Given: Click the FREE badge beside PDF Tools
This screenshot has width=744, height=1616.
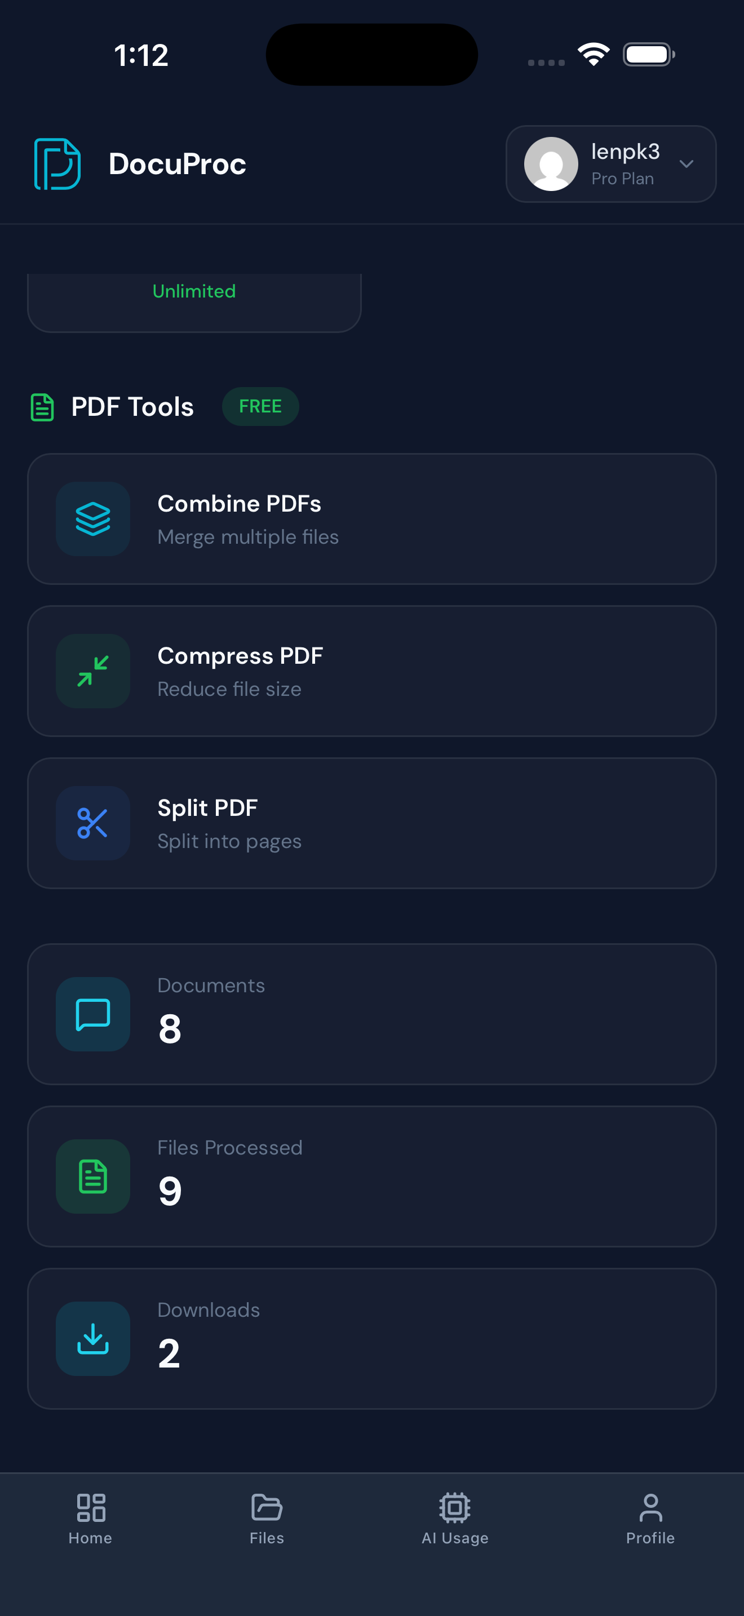Looking at the screenshot, I should [260, 406].
